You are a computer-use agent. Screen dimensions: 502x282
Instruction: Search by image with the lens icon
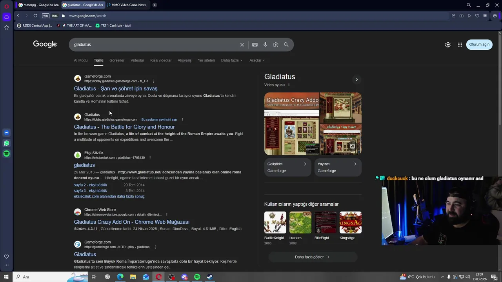tap(276, 45)
